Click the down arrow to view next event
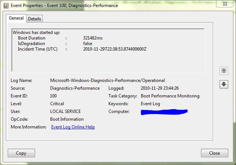 223,84
